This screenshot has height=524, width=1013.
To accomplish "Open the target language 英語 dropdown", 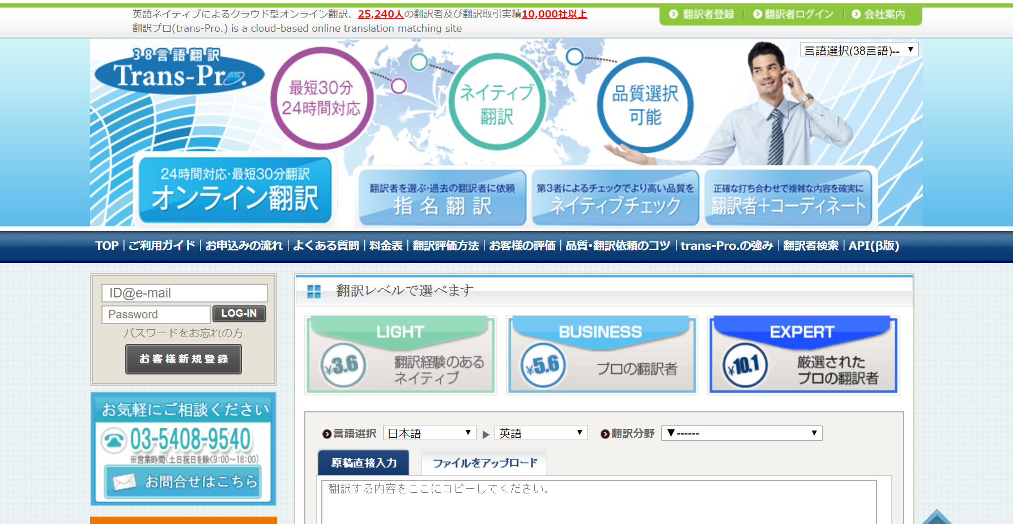I will (x=541, y=433).
